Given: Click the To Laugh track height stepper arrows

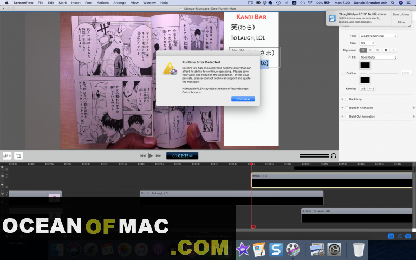Looking at the screenshot, I should click(x=6, y=194).
